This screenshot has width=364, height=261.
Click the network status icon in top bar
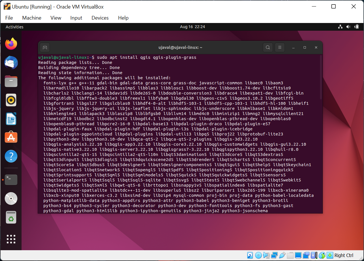[x=340, y=27]
